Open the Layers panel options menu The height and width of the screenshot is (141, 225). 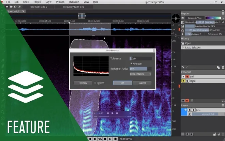pos(223,105)
